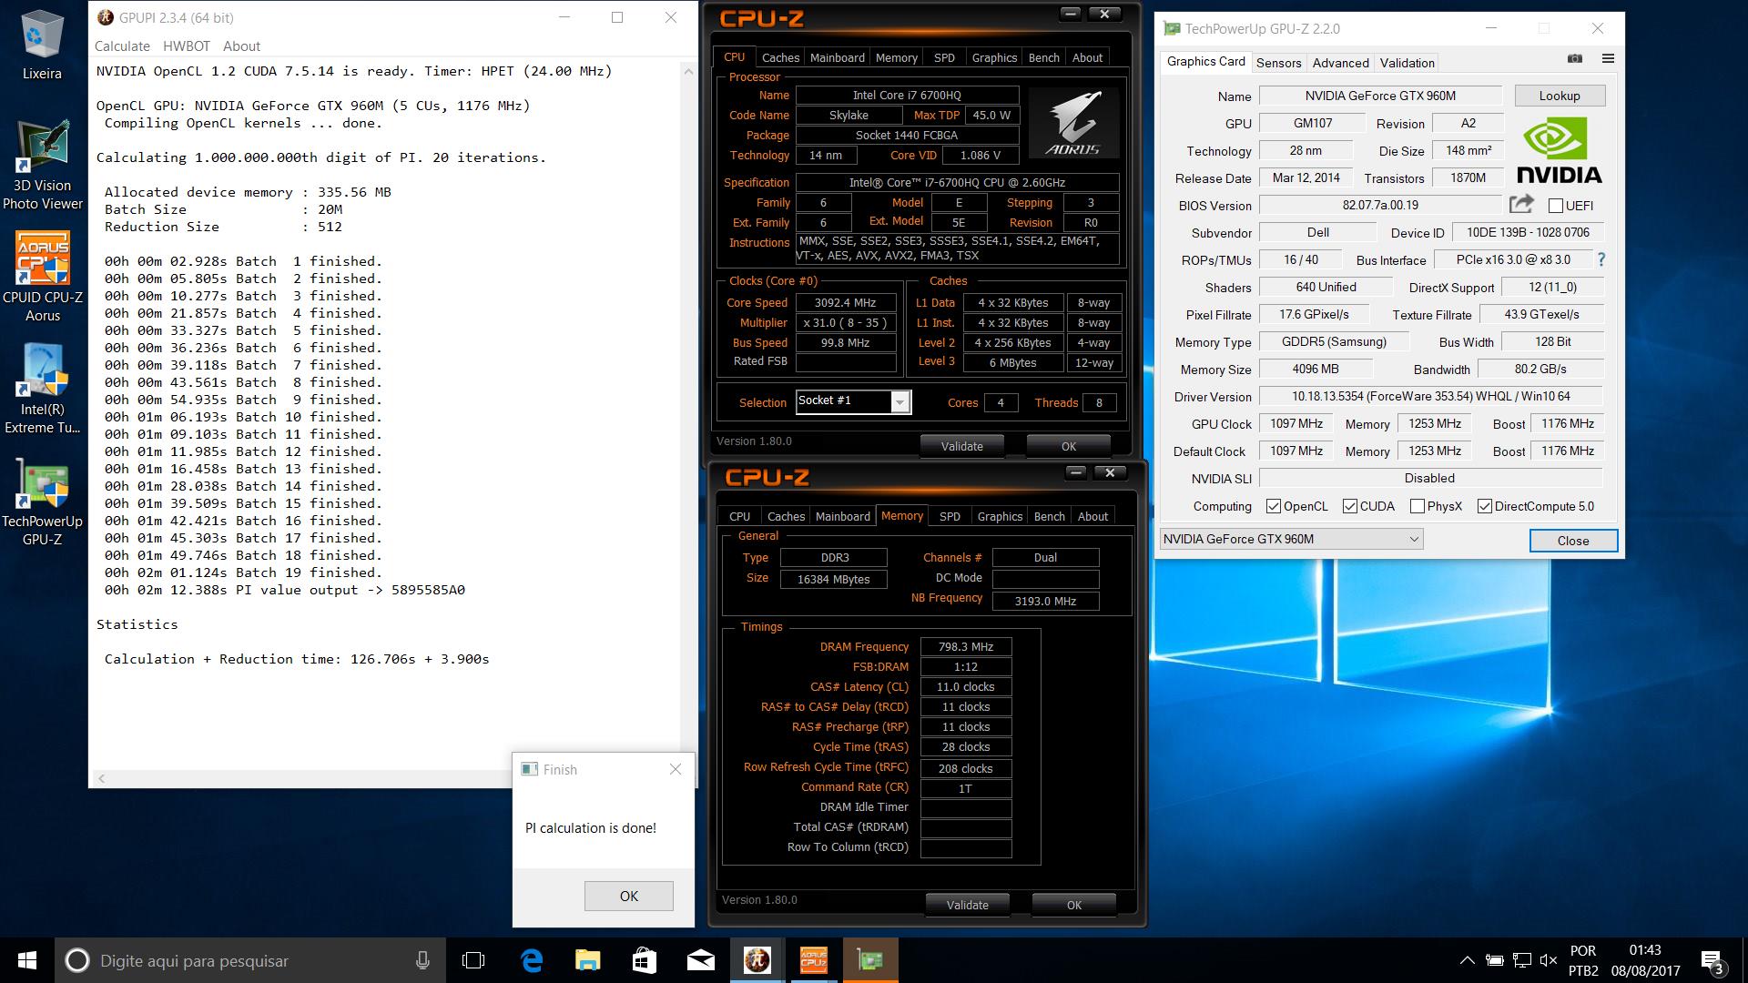
Task: Open Microsoft Edge from the taskbar
Action: [532, 960]
